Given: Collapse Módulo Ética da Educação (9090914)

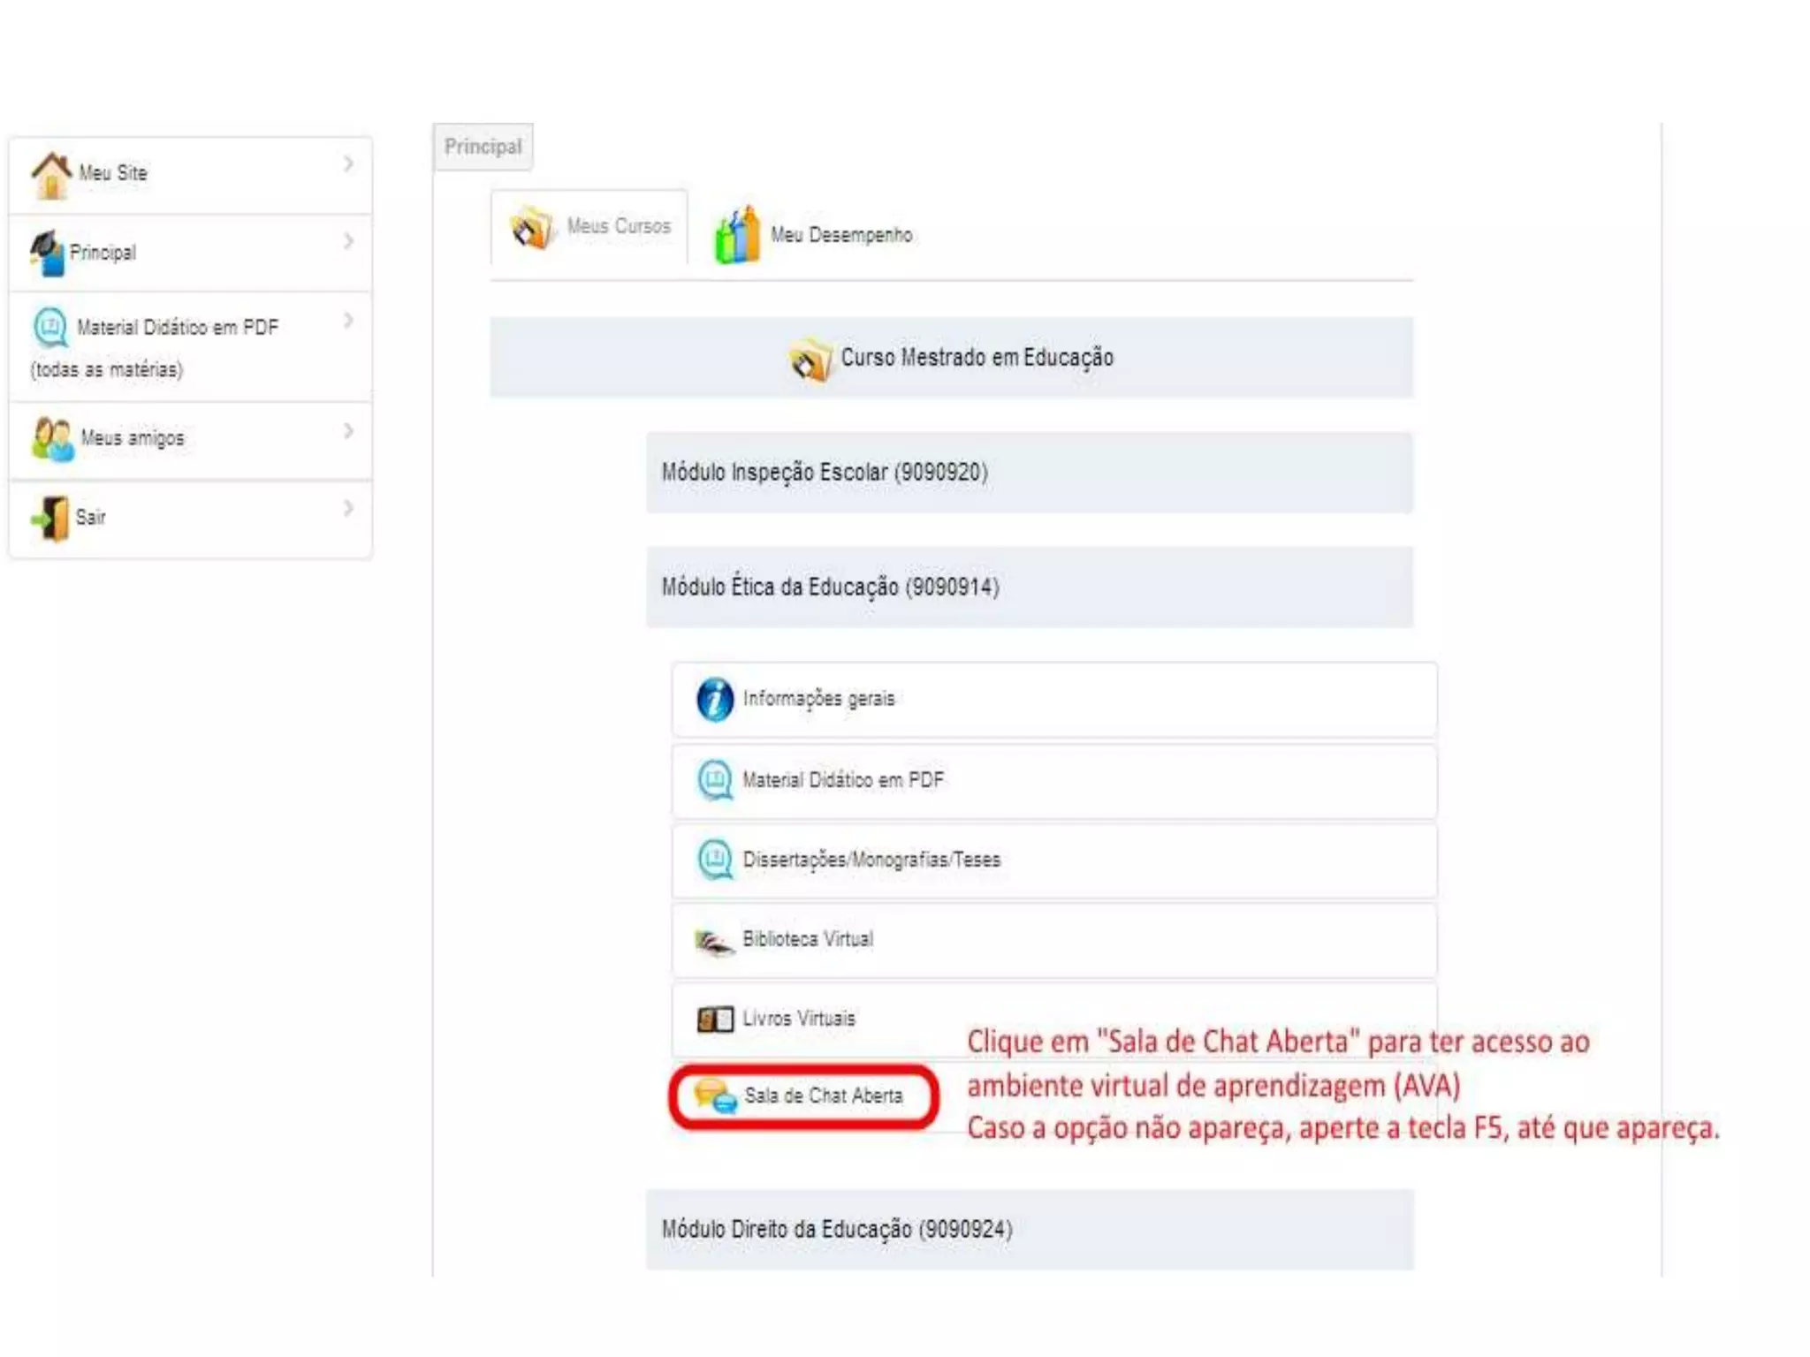Looking at the screenshot, I should (1030, 588).
